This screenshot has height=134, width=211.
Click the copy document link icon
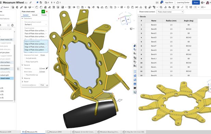(x=30, y=2)
